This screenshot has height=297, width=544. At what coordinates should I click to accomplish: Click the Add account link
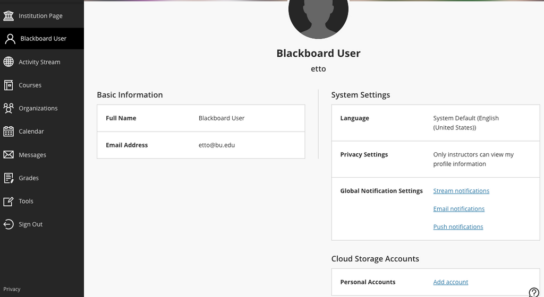(450, 282)
